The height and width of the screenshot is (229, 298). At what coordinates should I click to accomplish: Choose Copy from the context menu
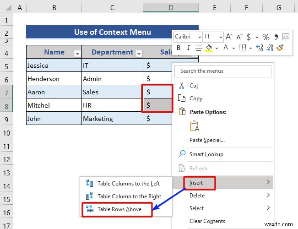[x=223, y=98]
